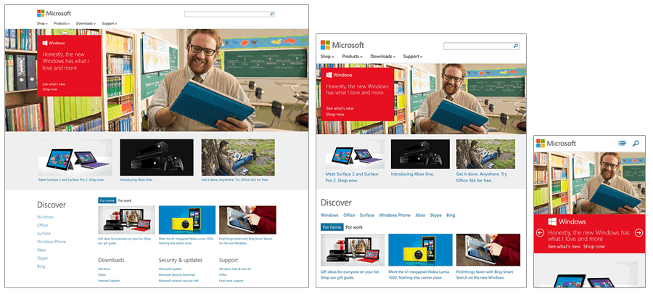Switch to For work tab on the tablet-width page

354,227
